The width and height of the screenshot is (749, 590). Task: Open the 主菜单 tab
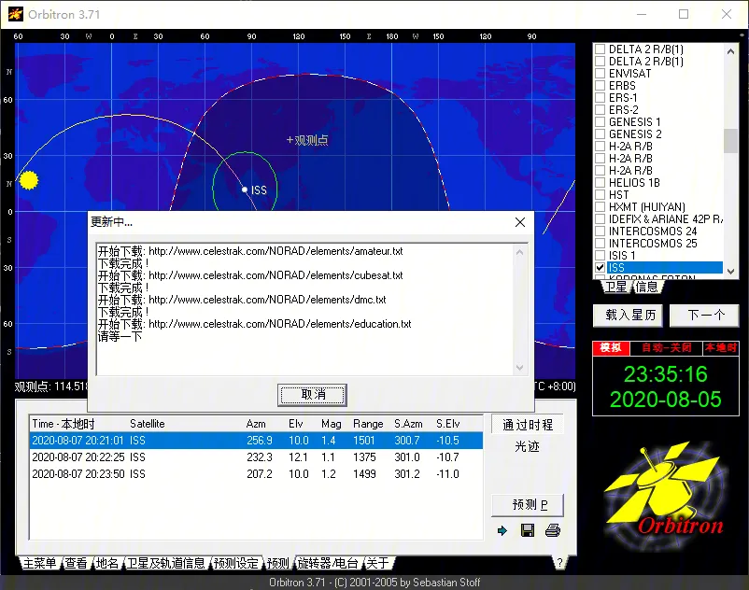[x=39, y=563]
